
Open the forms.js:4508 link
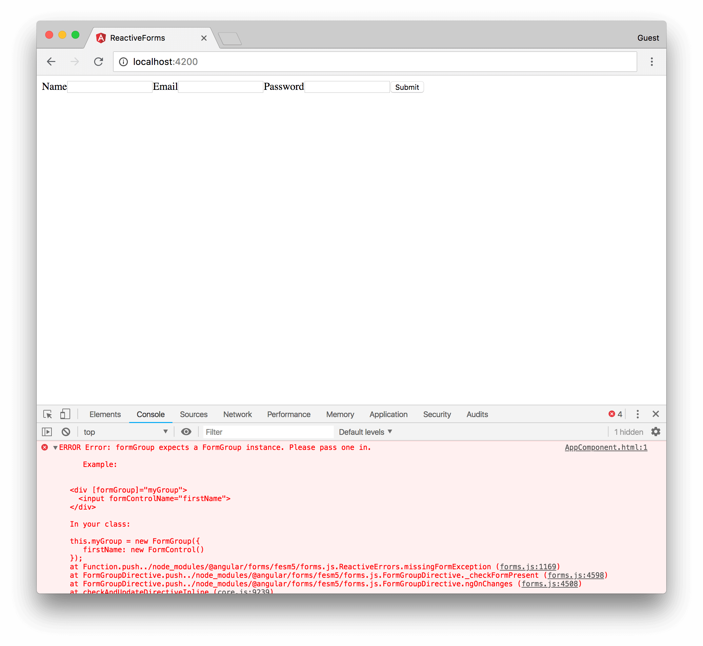(x=550, y=584)
